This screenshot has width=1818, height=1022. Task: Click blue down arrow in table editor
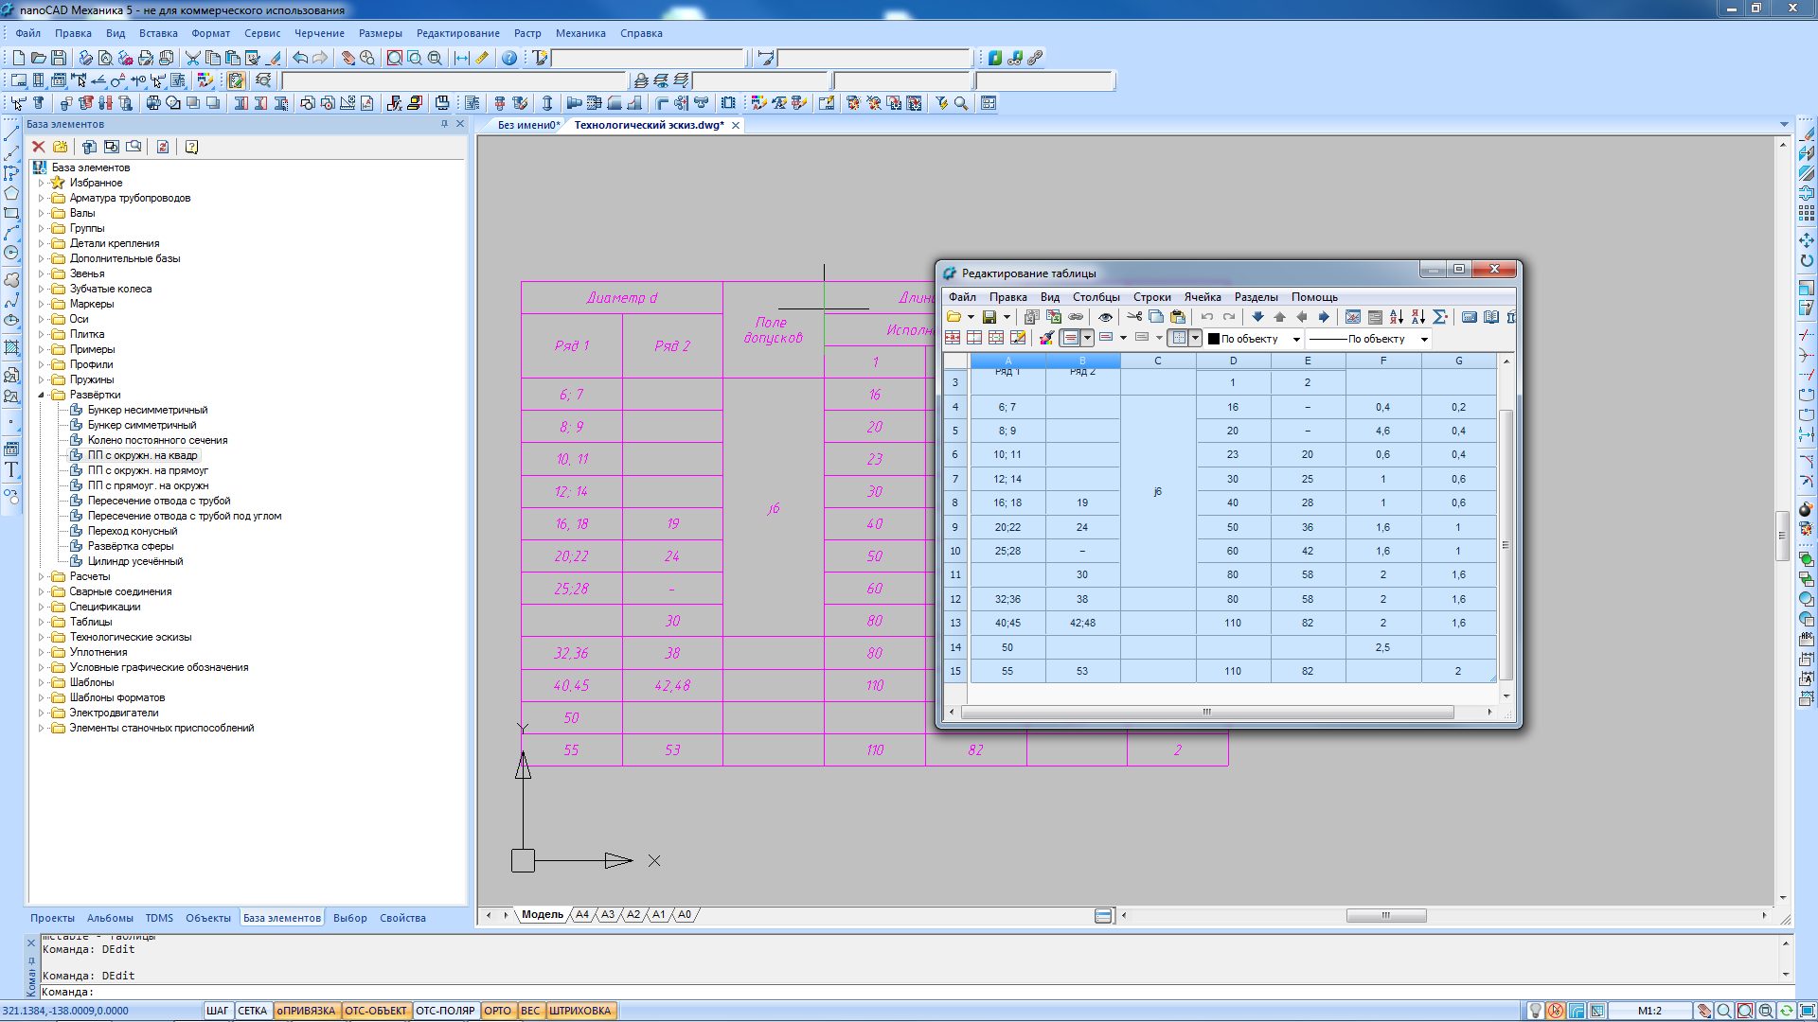point(1257,317)
